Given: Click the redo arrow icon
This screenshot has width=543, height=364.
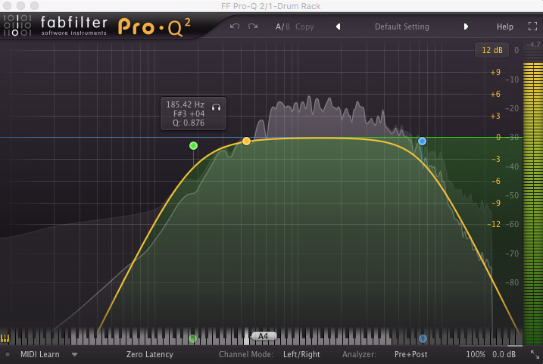Looking at the screenshot, I should pyautogui.click(x=253, y=26).
